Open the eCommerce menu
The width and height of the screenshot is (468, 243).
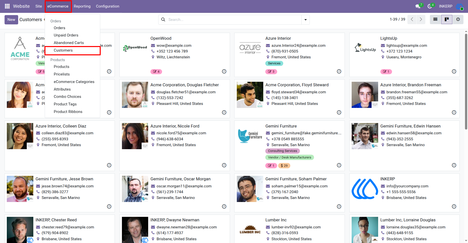[58, 6]
